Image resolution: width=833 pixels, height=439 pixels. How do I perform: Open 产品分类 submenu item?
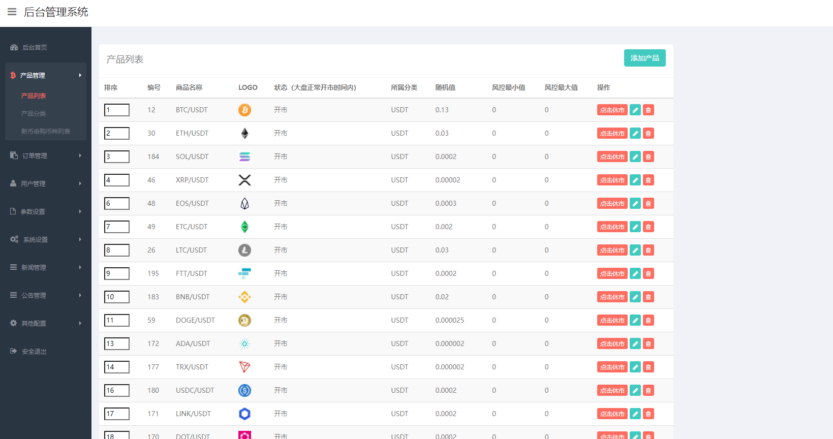point(34,113)
